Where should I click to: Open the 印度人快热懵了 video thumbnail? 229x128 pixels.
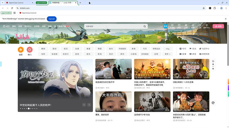pyautogui.click(x=152, y=69)
